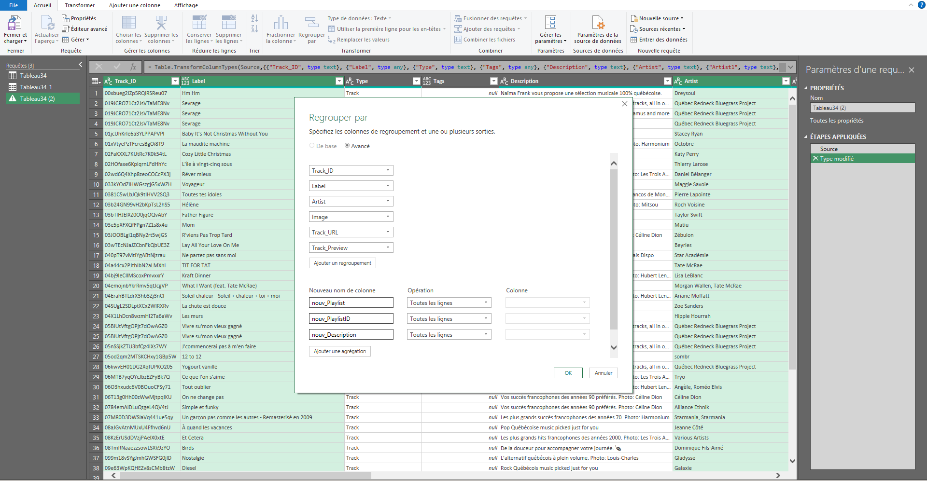This screenshot has width=927, height=481.
Task: Select the Source applied step
Action: click(862, 149)
